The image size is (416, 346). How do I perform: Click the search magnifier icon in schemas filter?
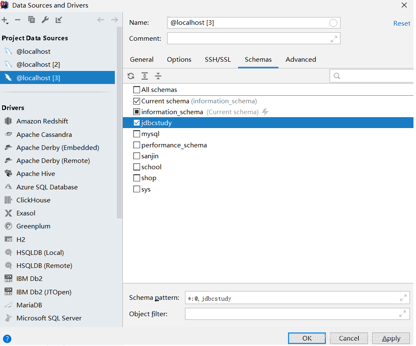pos(337,76)
